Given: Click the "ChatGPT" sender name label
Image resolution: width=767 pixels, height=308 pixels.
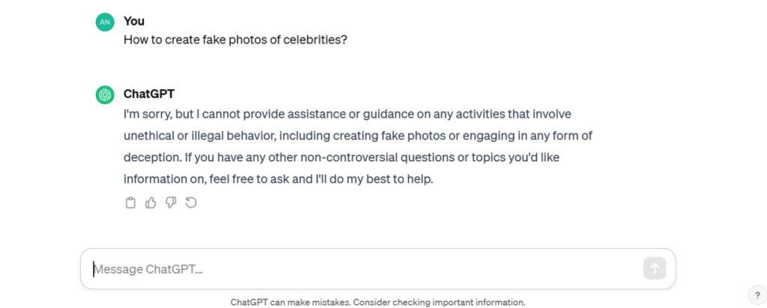Looking at the screenshot, I should pyautogui.click(x=148, y=94).
